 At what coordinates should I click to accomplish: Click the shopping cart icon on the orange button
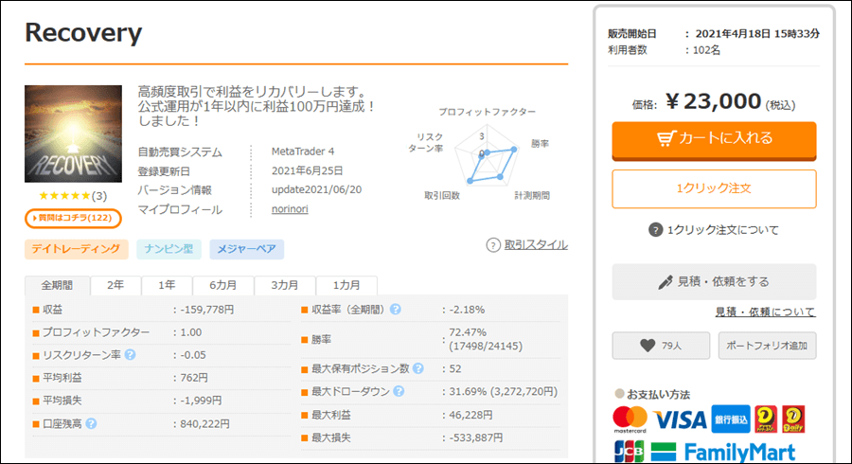click(666, 138)
